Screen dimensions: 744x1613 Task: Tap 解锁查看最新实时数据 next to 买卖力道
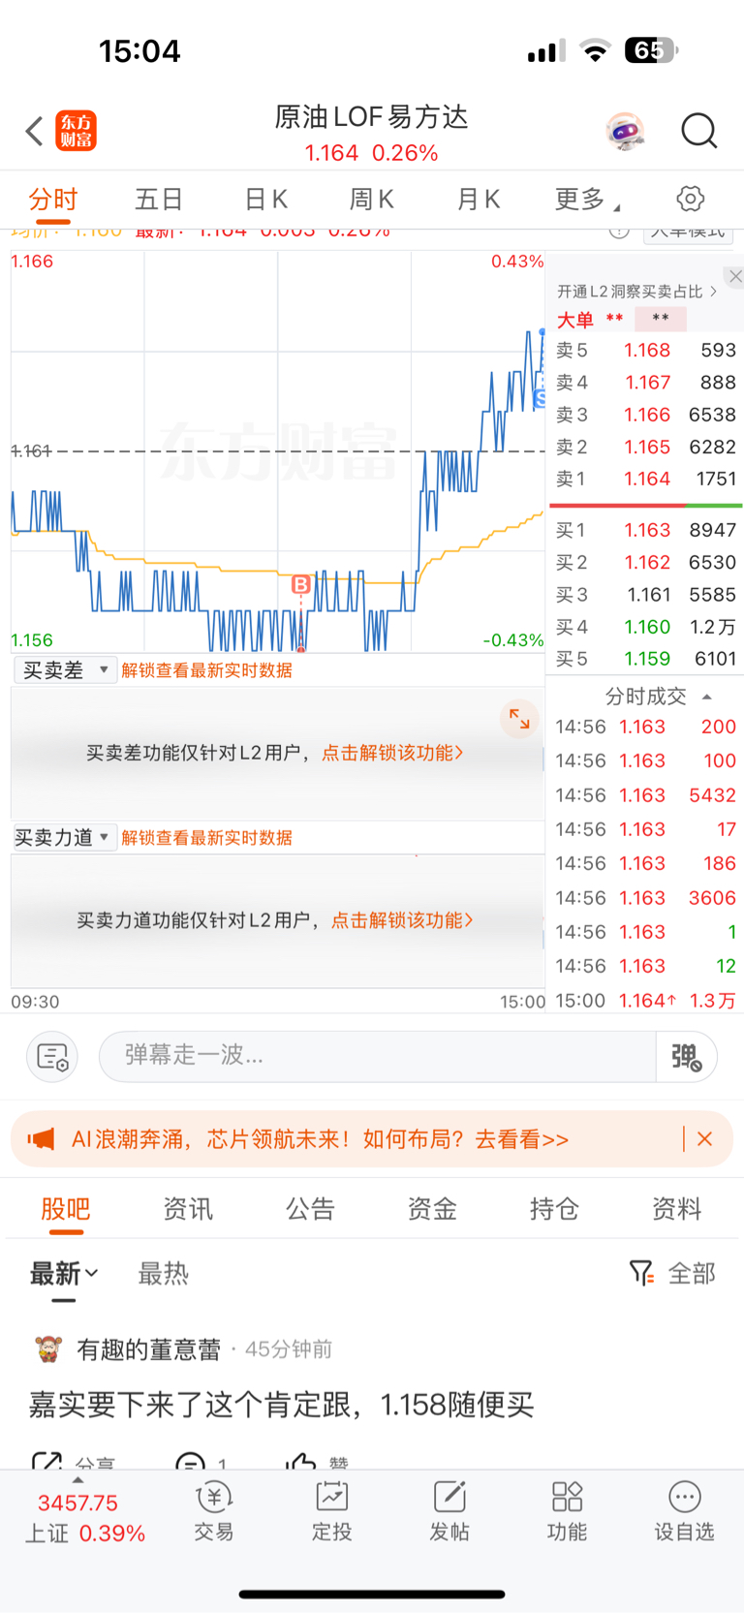tap(206, 838)
